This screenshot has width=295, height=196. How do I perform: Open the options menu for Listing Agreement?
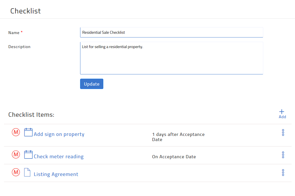pyautogui.click(x=283, y=173)
